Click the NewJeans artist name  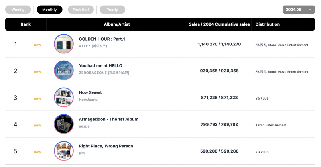coord(88,100)
